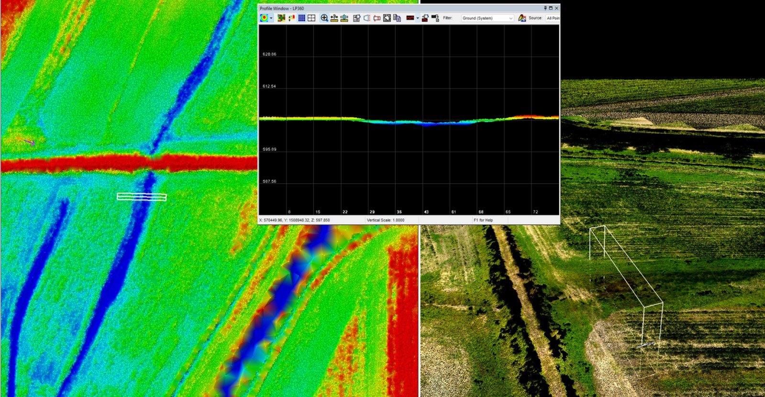Viewport: 765px width, 397px height.
Task: Click the fit-to-extents icon in profile toolbar
Action: click(x=387, y=18)
